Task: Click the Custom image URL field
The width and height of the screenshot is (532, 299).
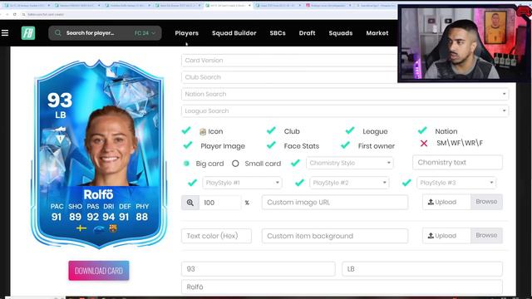Action: click(335, 203)
